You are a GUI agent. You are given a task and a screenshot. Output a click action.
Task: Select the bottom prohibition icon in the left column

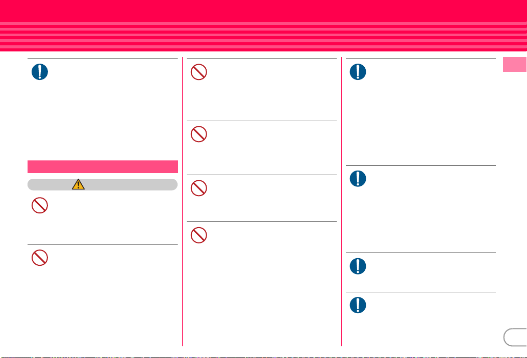click(40, 258)
